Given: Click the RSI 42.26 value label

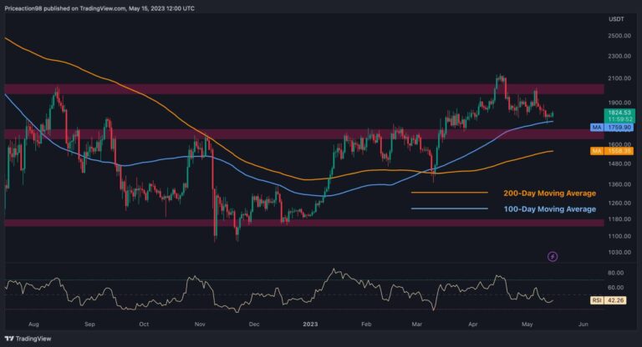Looking at the screenshot, I should 608,300.
